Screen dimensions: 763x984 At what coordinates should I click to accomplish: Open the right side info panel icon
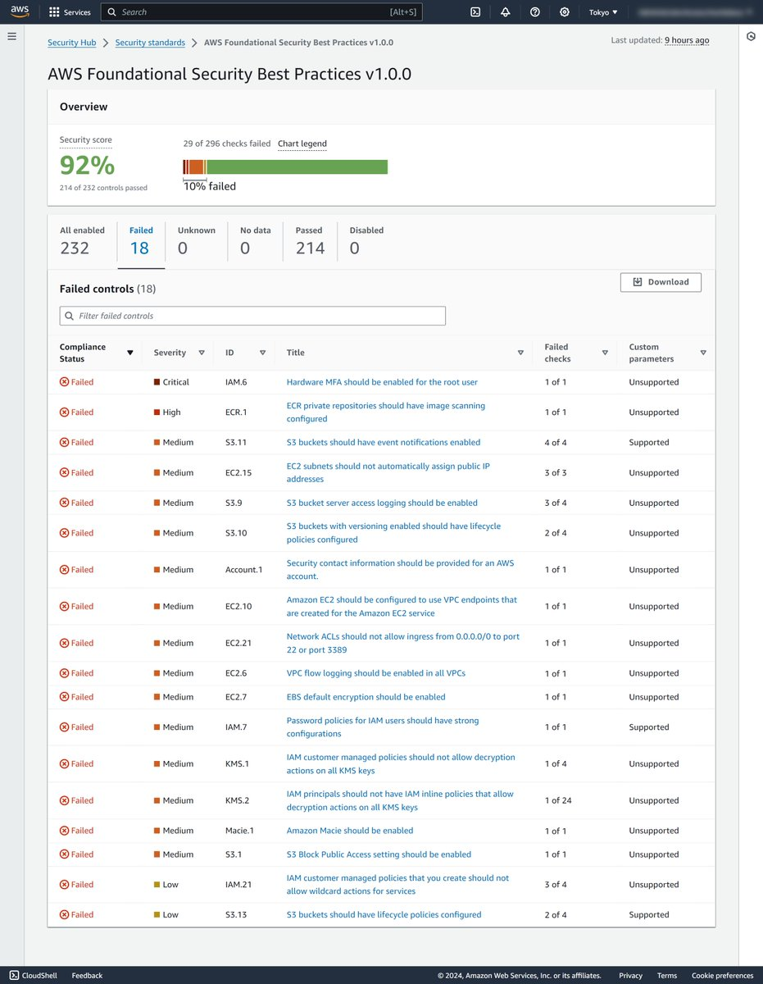click(751, 37)
